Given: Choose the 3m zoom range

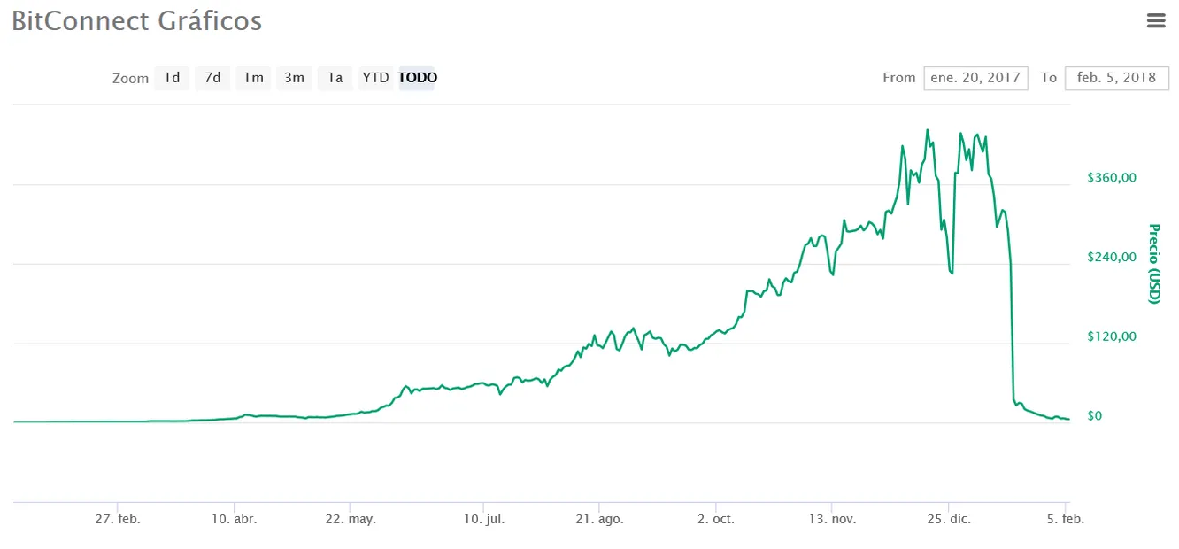Looking at the screenshot, I should click(294, 78).
